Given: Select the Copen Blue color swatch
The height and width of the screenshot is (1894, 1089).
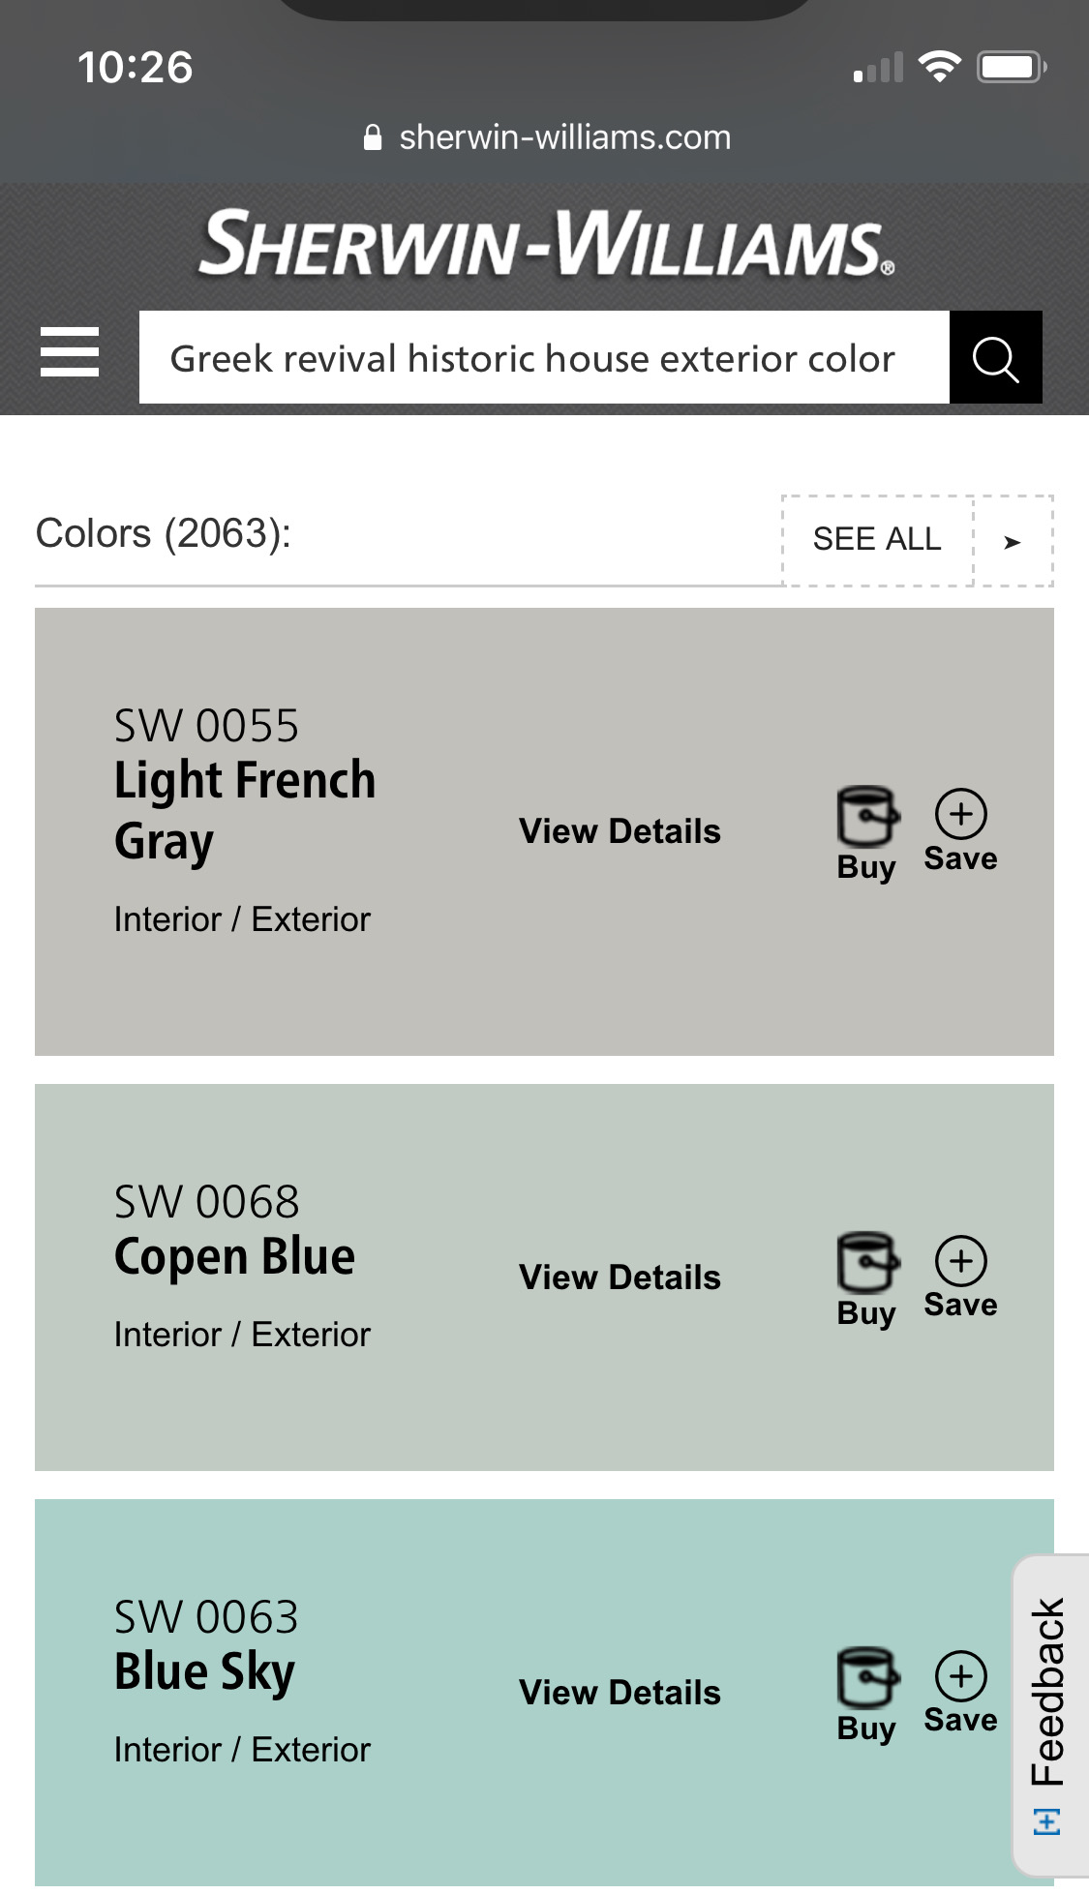Looking at the screenshot, I should (544, 1278).
